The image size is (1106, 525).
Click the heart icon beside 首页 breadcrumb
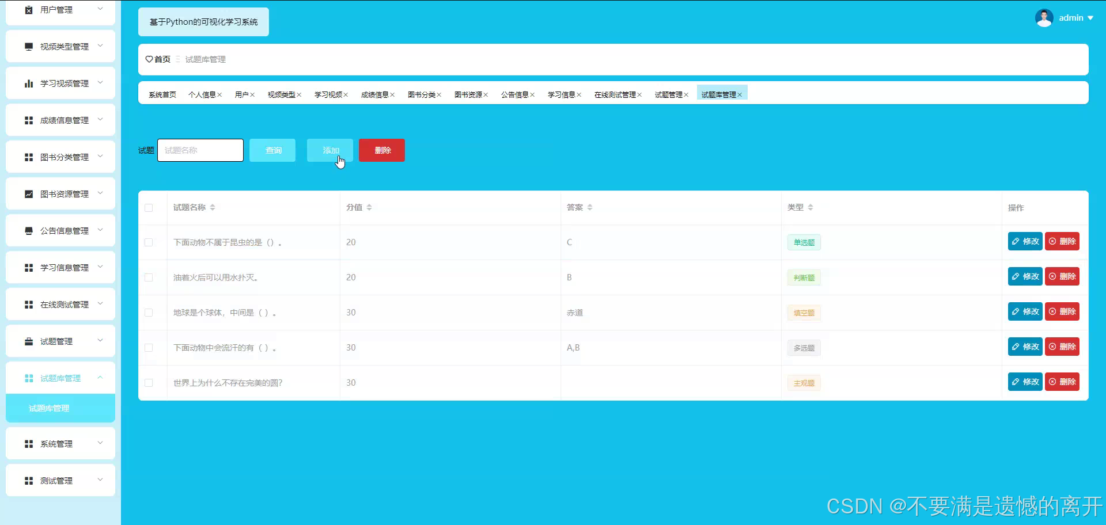click(148, 59)
